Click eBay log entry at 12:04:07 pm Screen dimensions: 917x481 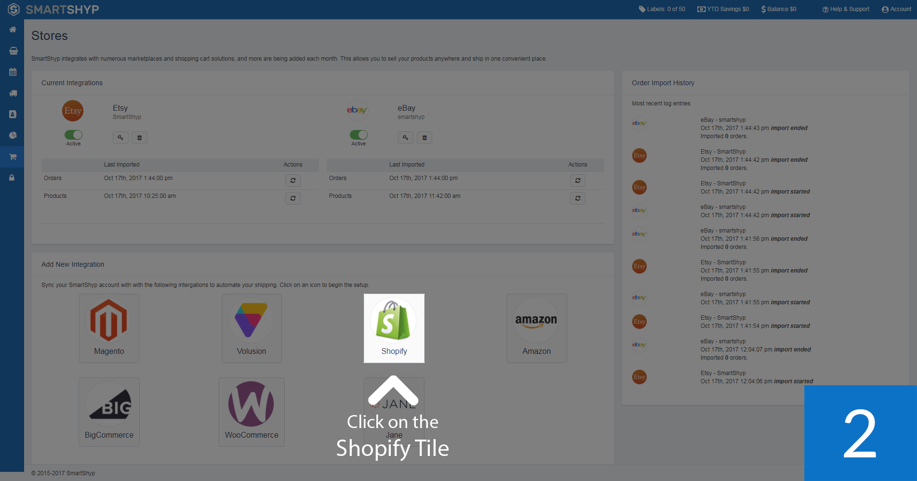pyautogui.click(x=756, y=350)
